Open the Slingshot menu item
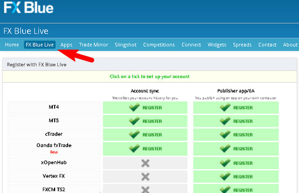Image resolution: width=299 pixels, height=193 pixels. point(126,45)
